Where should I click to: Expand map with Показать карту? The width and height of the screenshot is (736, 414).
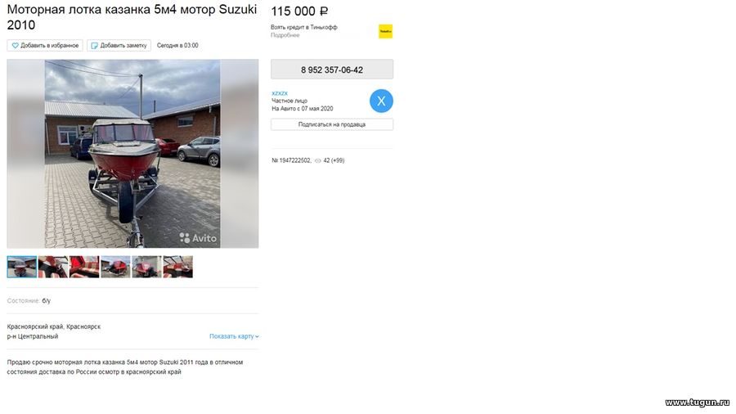click(x=234, y=336)
